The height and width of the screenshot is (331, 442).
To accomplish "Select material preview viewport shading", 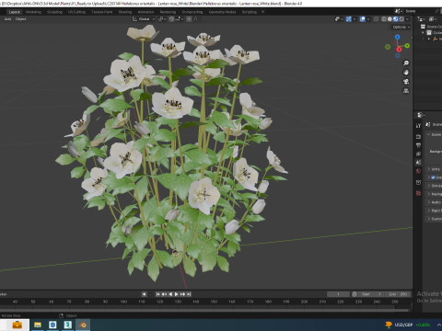I will [x=396, y=19].
